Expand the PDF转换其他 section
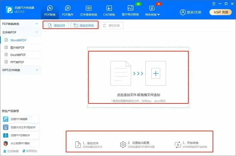Image resolution: width=236 pixels, height=156 pixels. point(20,24)
